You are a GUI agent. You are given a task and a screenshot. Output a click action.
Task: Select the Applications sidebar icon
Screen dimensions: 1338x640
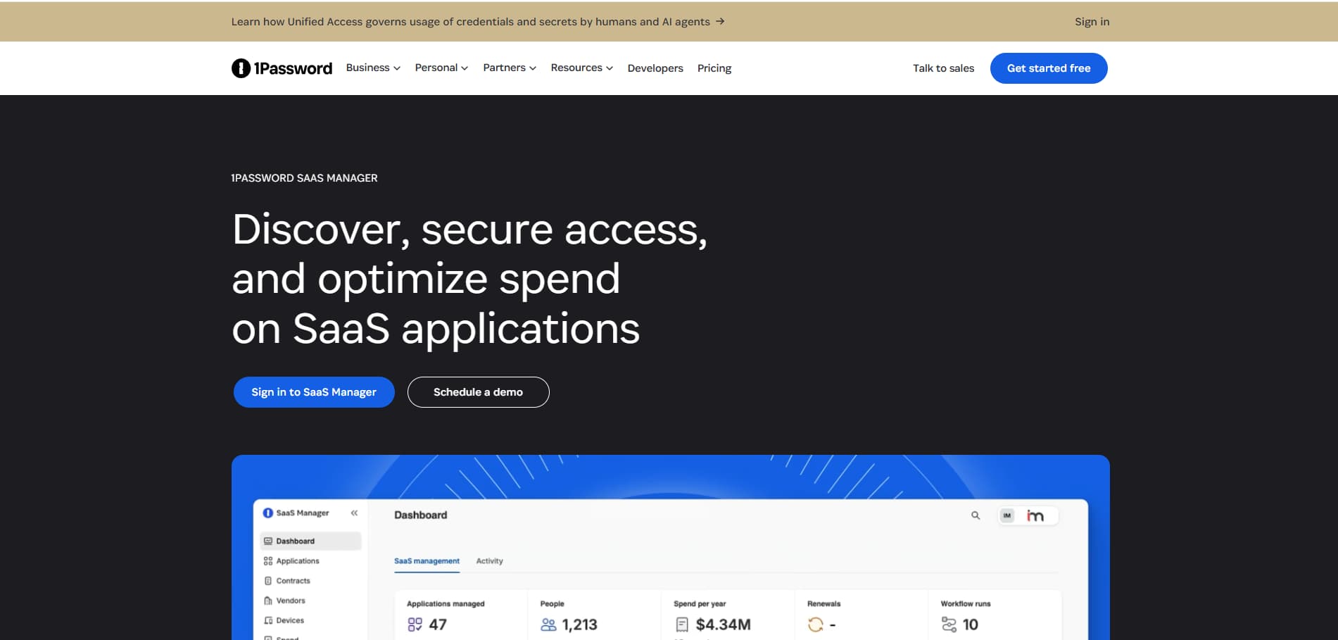[x=268, y=560]
